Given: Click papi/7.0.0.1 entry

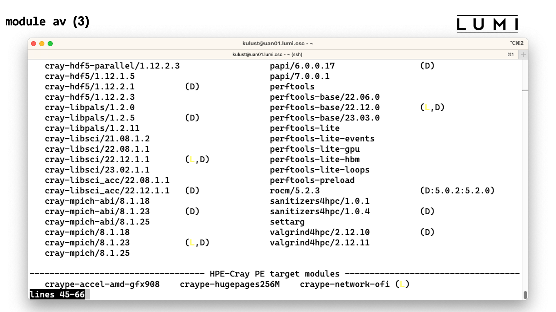Looking at the screenshot, I should click(300, 76).
